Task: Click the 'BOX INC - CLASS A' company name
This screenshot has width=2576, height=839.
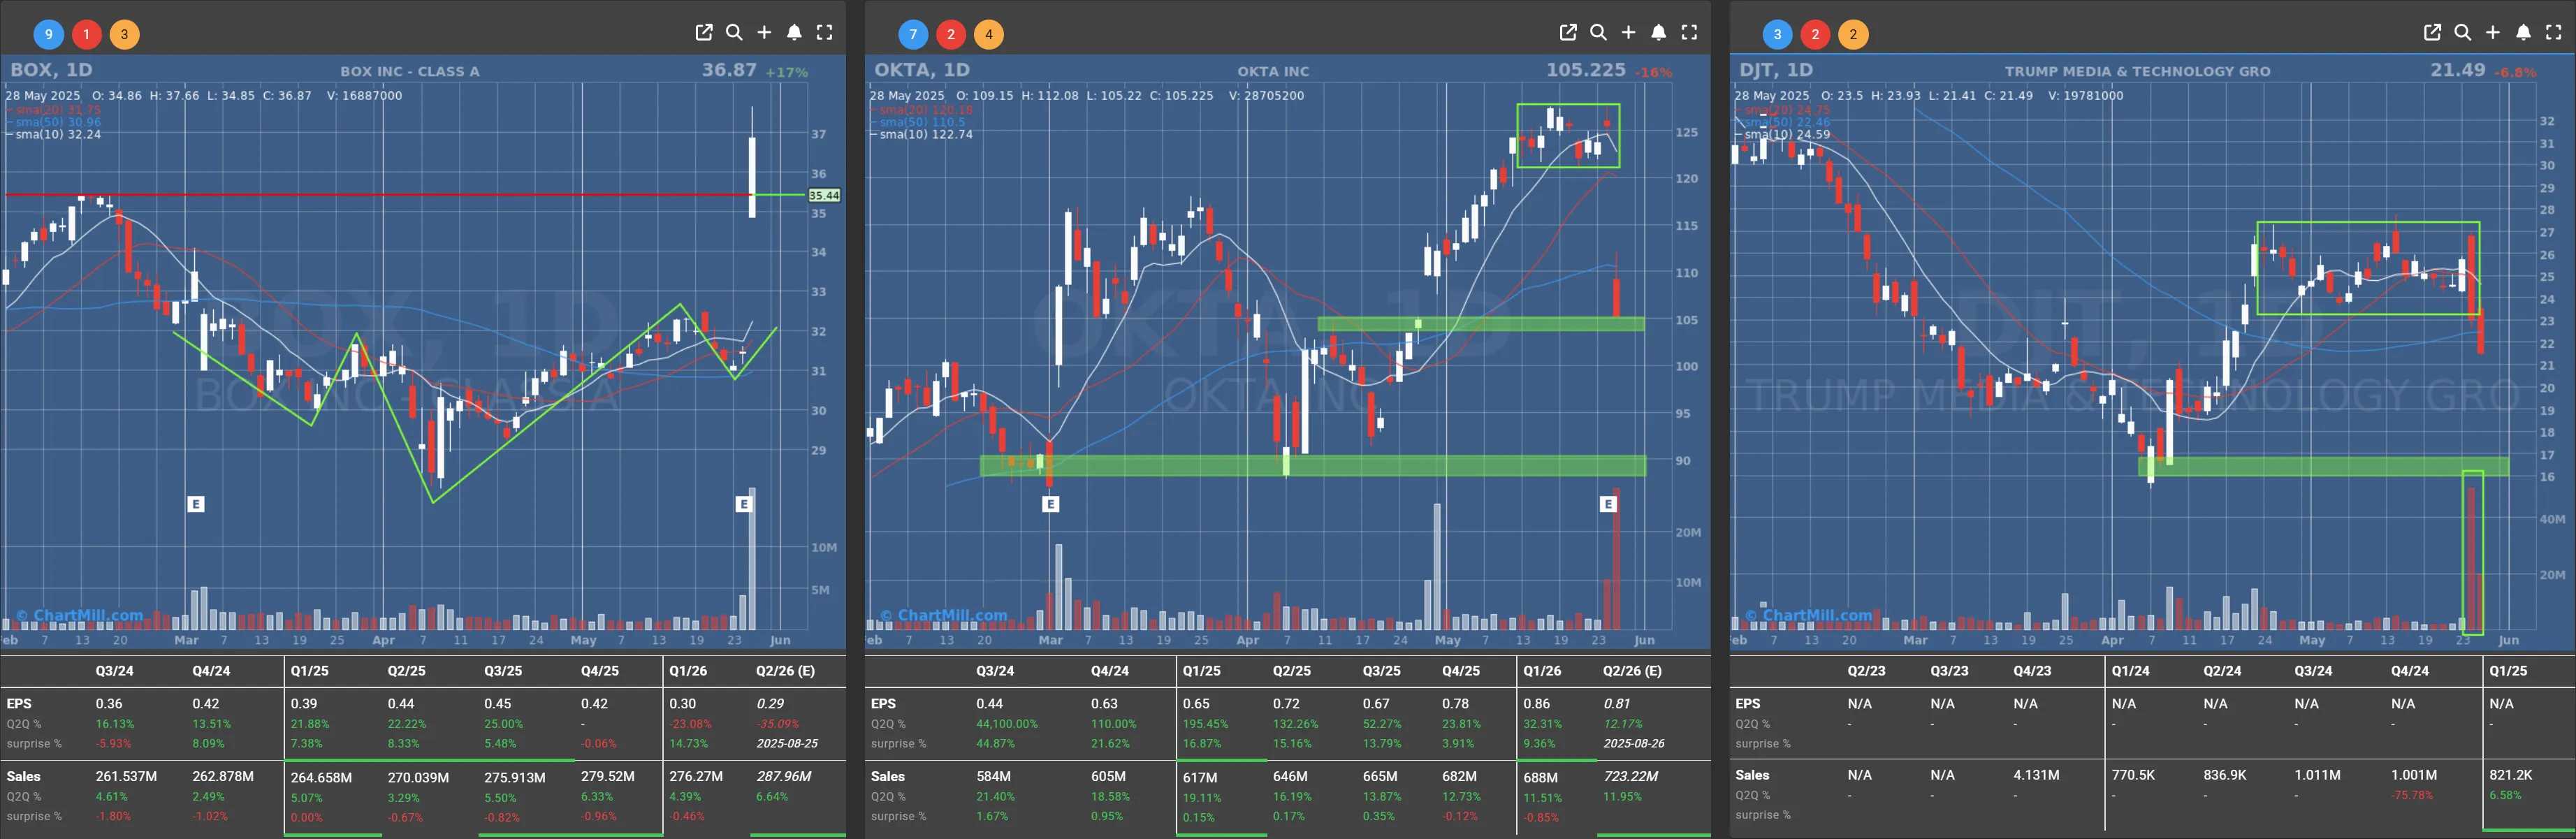Action: [410, 71]
